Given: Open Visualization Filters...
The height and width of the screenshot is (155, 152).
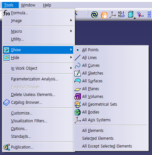Looking at the screenshot, I should [x=38, y=121].
